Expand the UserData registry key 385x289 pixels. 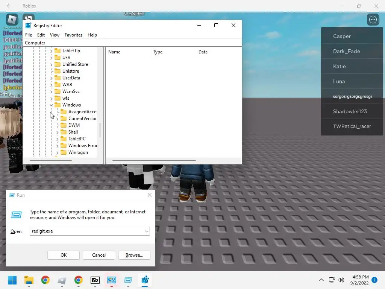click(51, 78)
